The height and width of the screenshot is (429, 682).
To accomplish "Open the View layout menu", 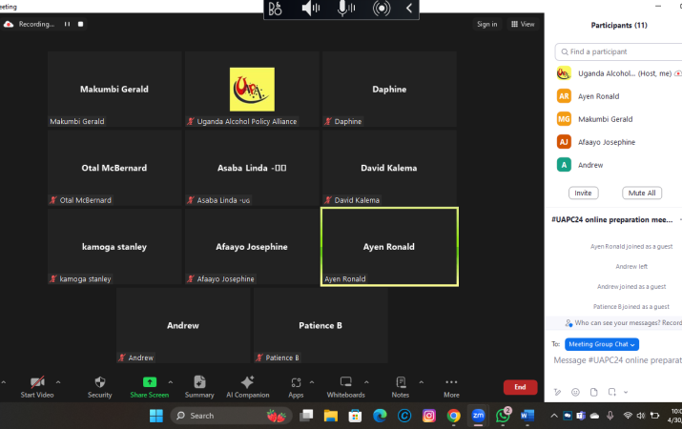I will (x=523, y=24).
